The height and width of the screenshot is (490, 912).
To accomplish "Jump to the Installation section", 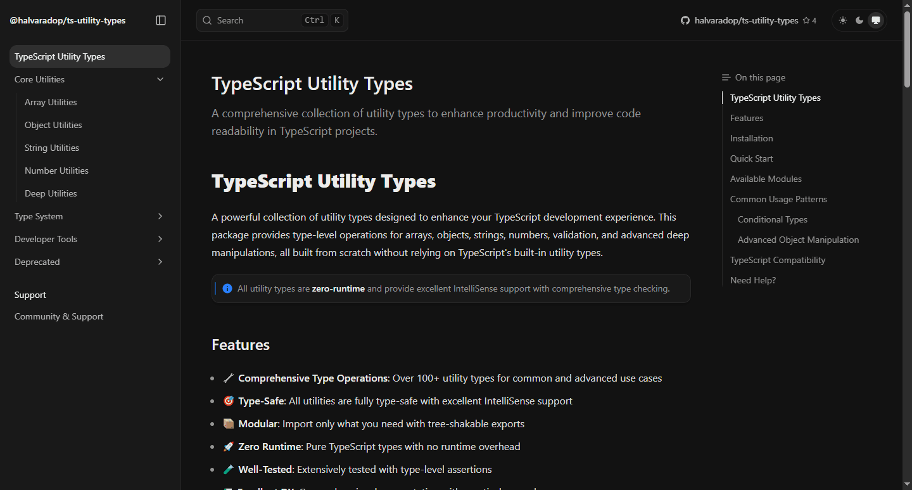I will tap(751, 138).
